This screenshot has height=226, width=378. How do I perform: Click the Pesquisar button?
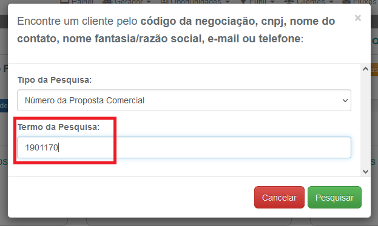pyautogui.click(x=334, y=198)
